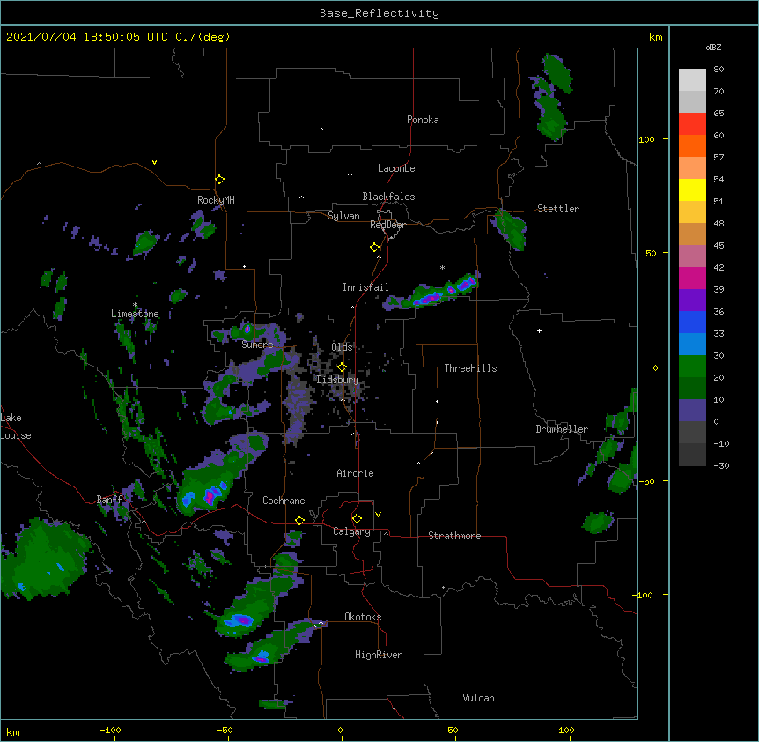Screen dimensions: 759x742
Task: Click the Strathmore label
Action: (x=454, y=536)
